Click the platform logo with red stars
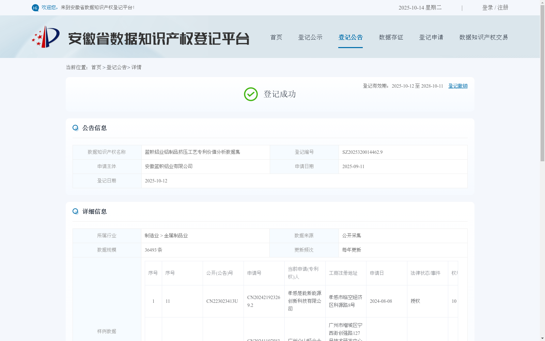 click(x=46, y=37)
